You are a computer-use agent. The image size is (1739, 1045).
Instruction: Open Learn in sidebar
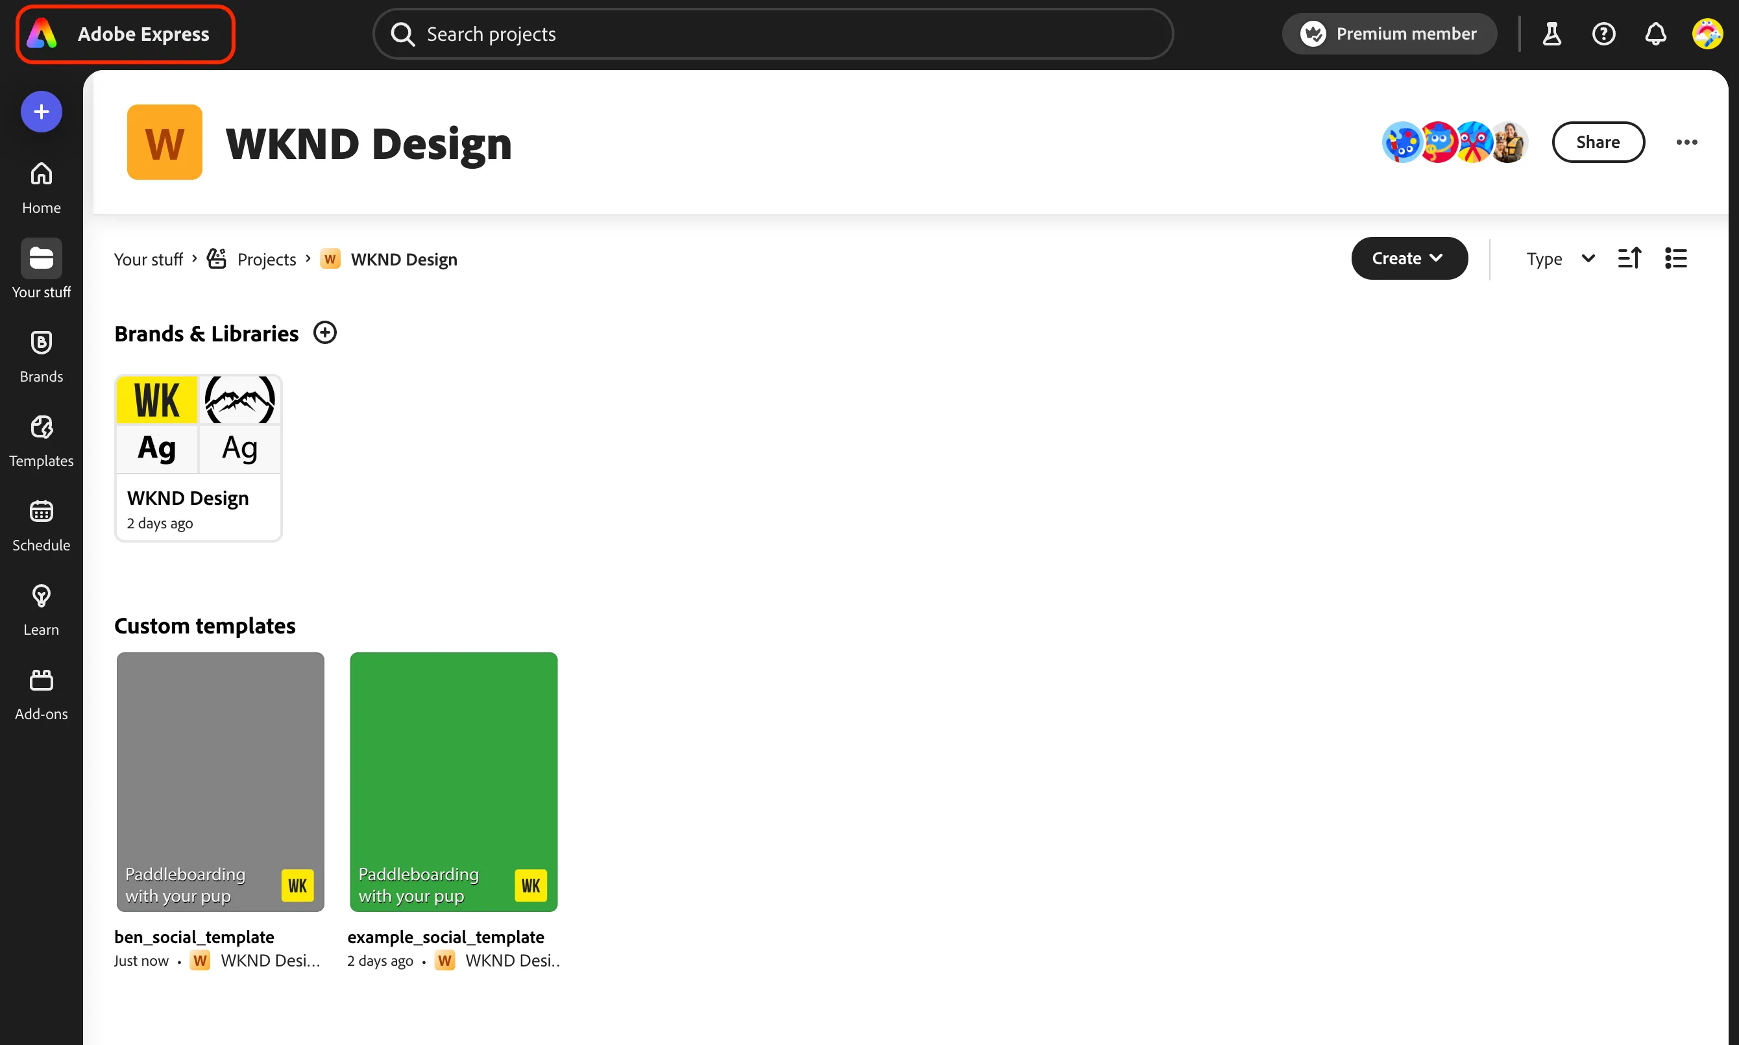click(42, 610)
